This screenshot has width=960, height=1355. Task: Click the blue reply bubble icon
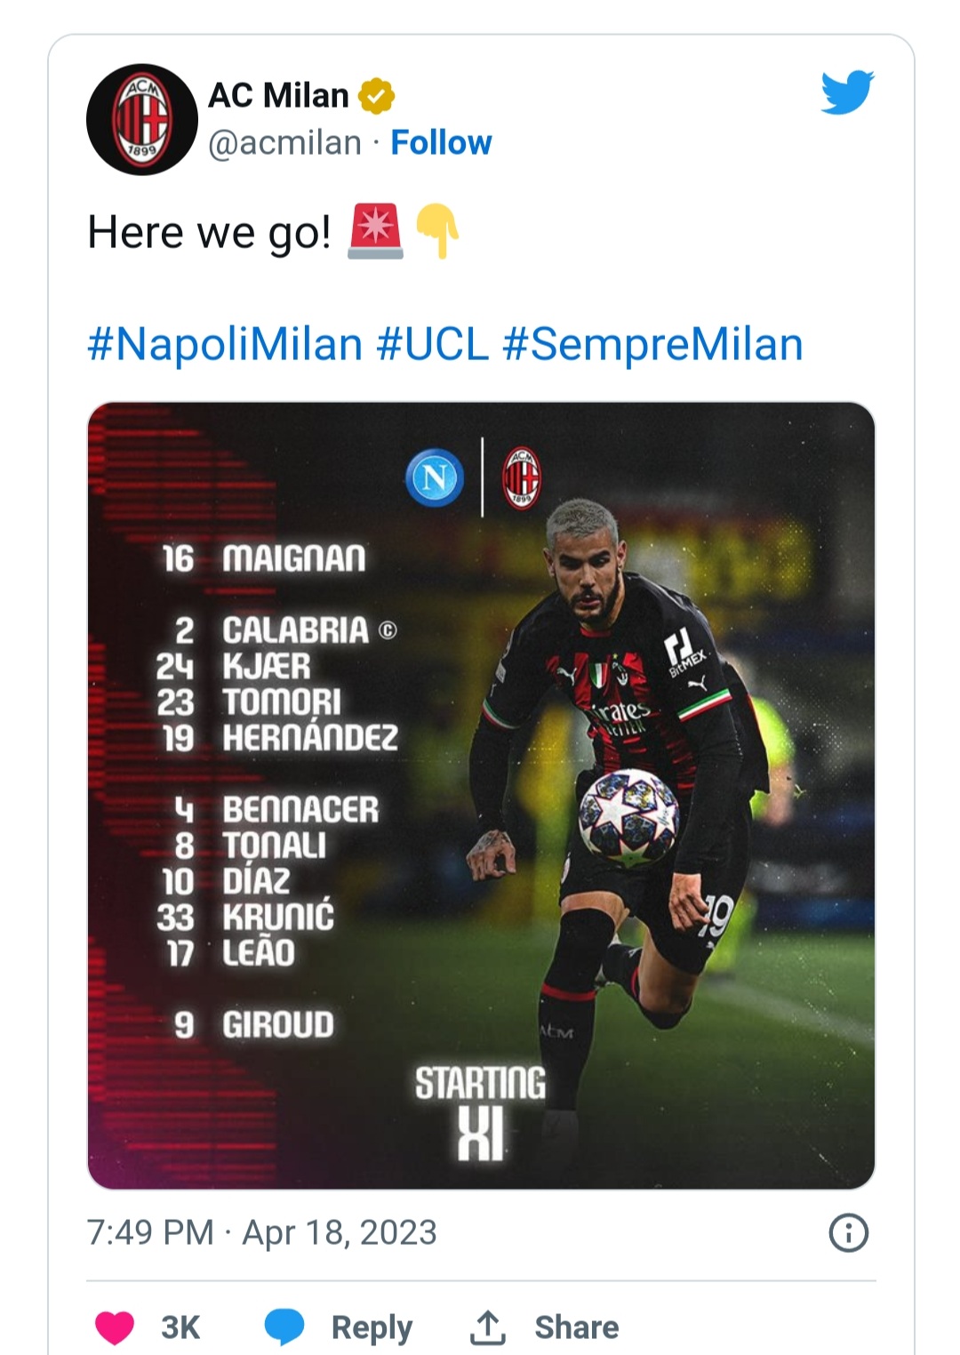pos(284,1327)
